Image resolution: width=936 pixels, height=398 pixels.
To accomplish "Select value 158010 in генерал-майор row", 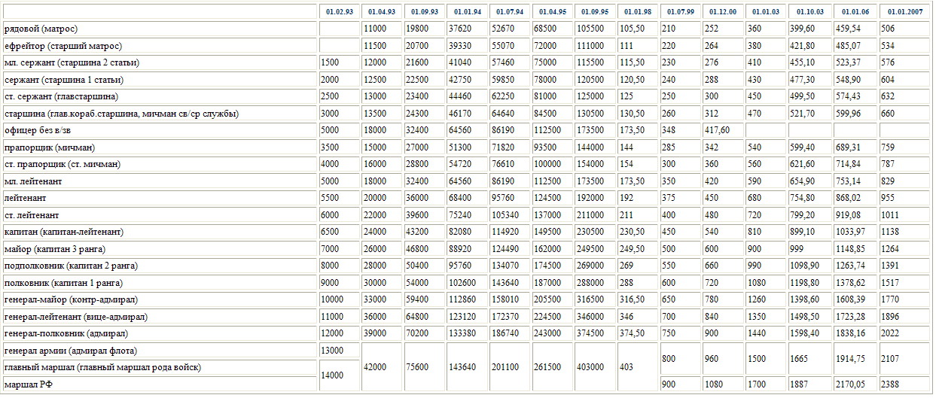I will pos(506,299).
